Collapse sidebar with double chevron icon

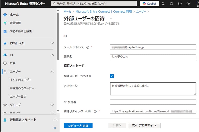pyautogui.click(x=55, y=128)
